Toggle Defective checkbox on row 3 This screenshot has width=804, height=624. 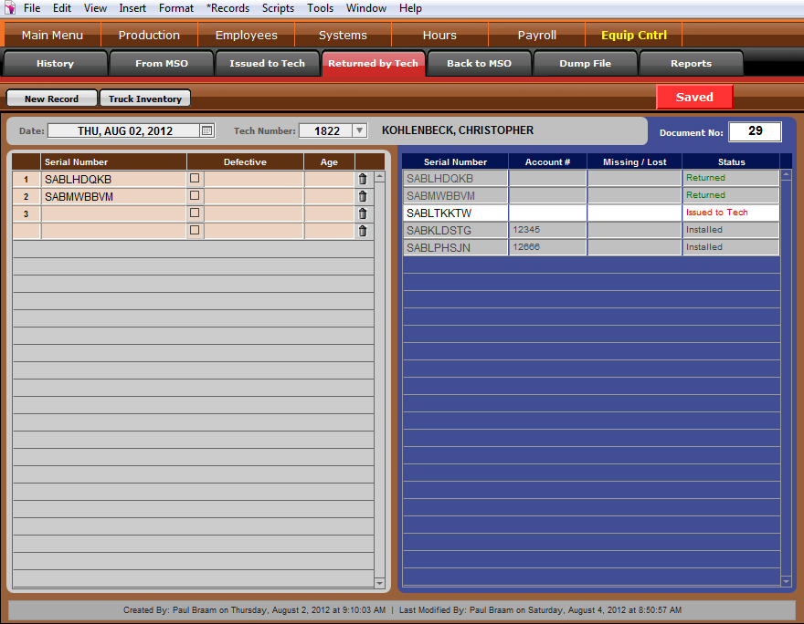point(195,213)
